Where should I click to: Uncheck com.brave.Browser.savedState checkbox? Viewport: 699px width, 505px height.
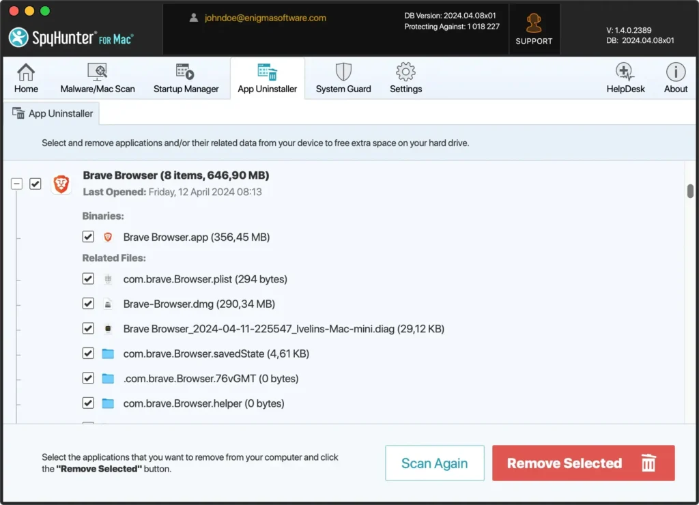pyautogui.click(x=88, y=353)
